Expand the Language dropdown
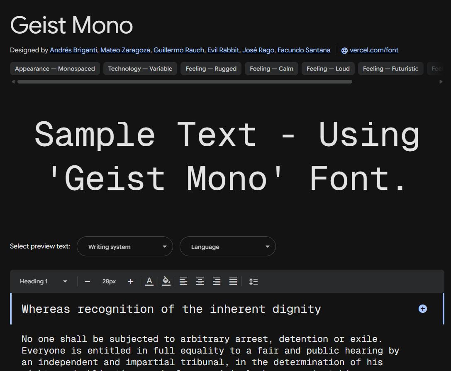Viewport: 451px width, 371px height. click(228, 246)
